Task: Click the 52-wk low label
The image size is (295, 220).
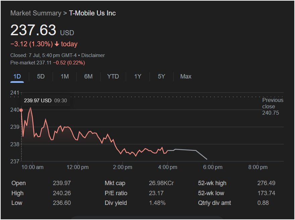Action: tap(211, 193)
